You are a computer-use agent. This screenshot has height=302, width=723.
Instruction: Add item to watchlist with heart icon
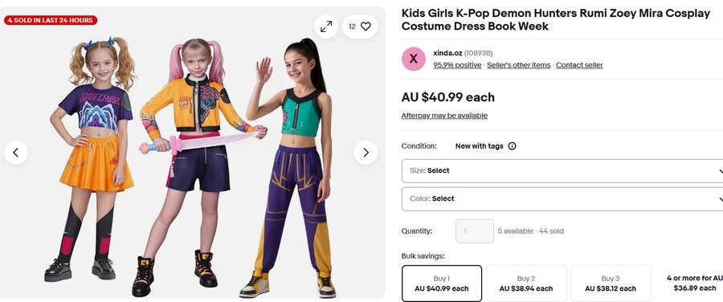[x=360, y=27]
